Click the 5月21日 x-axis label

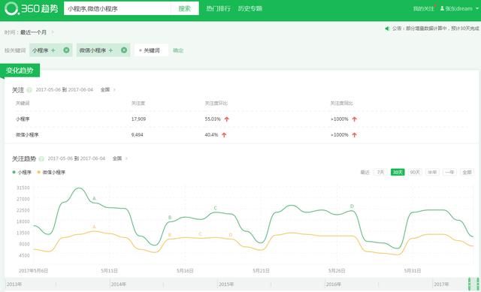click(x=261, y=270)
